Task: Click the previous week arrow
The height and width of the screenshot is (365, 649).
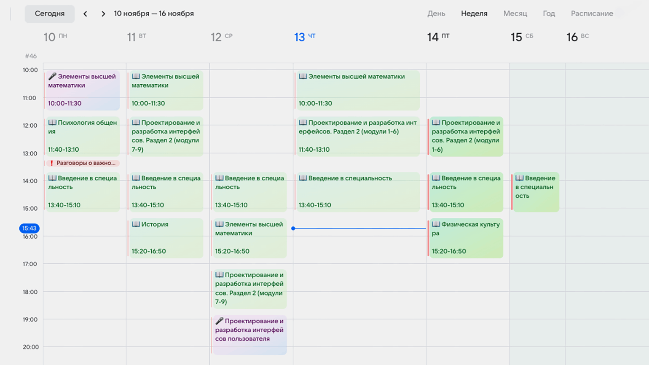Action: (85, 14)
